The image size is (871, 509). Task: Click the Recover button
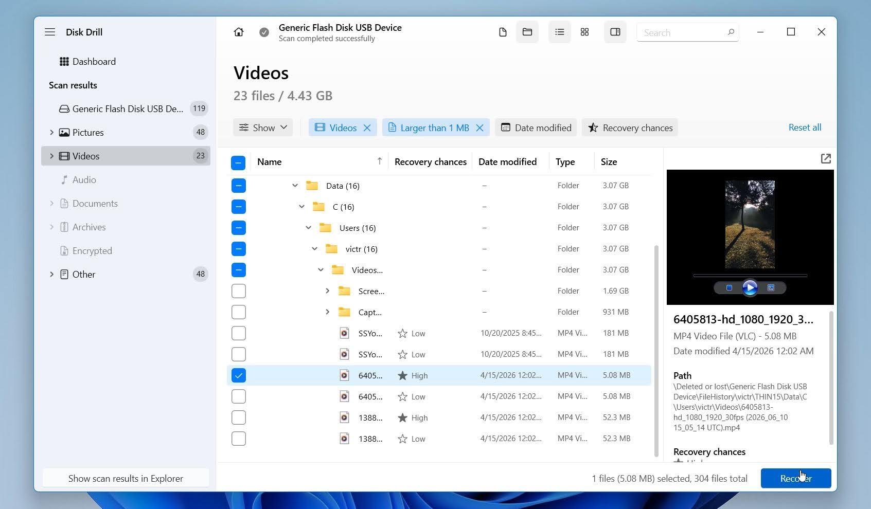[796, 478]
